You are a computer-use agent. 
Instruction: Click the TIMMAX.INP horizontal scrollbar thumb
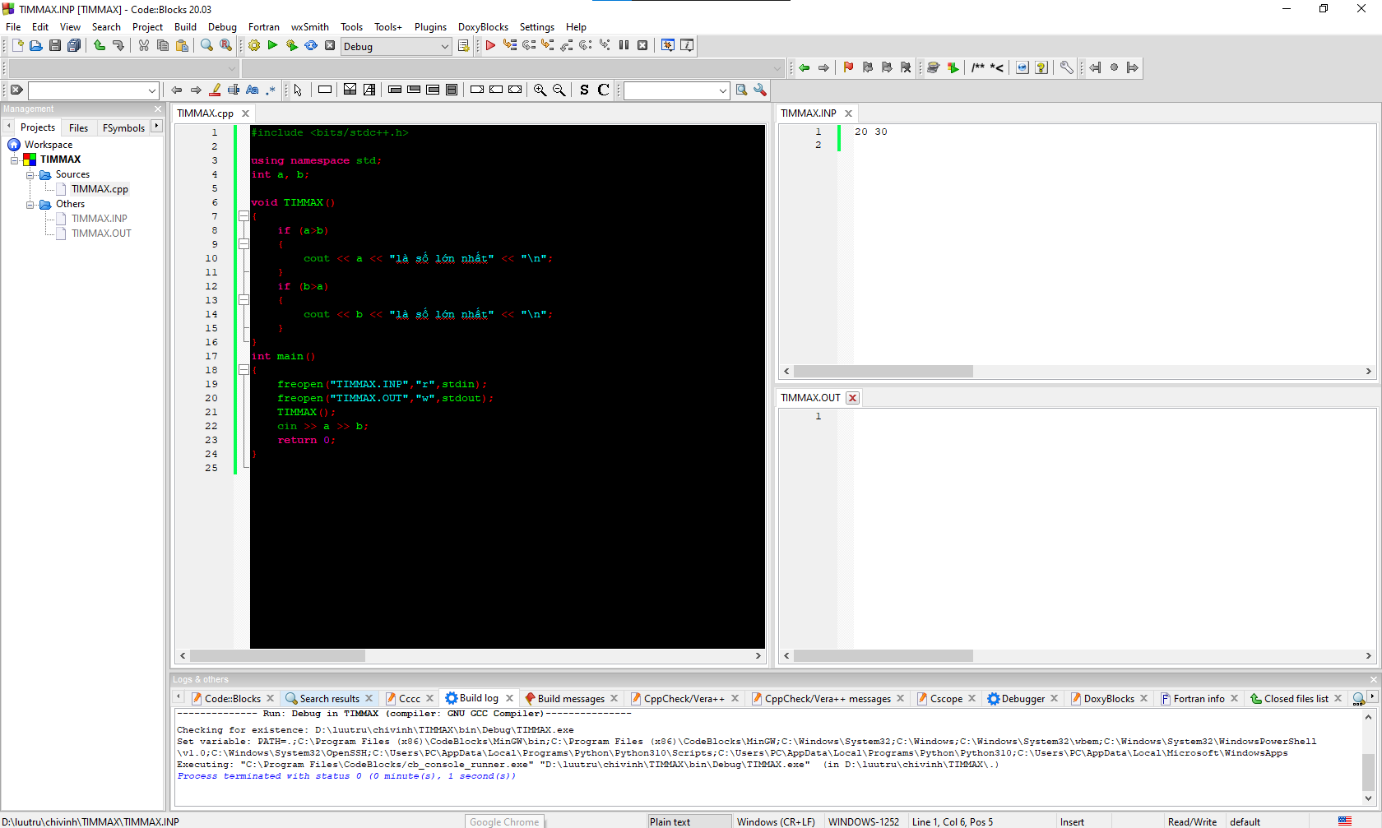pos(883,372)
